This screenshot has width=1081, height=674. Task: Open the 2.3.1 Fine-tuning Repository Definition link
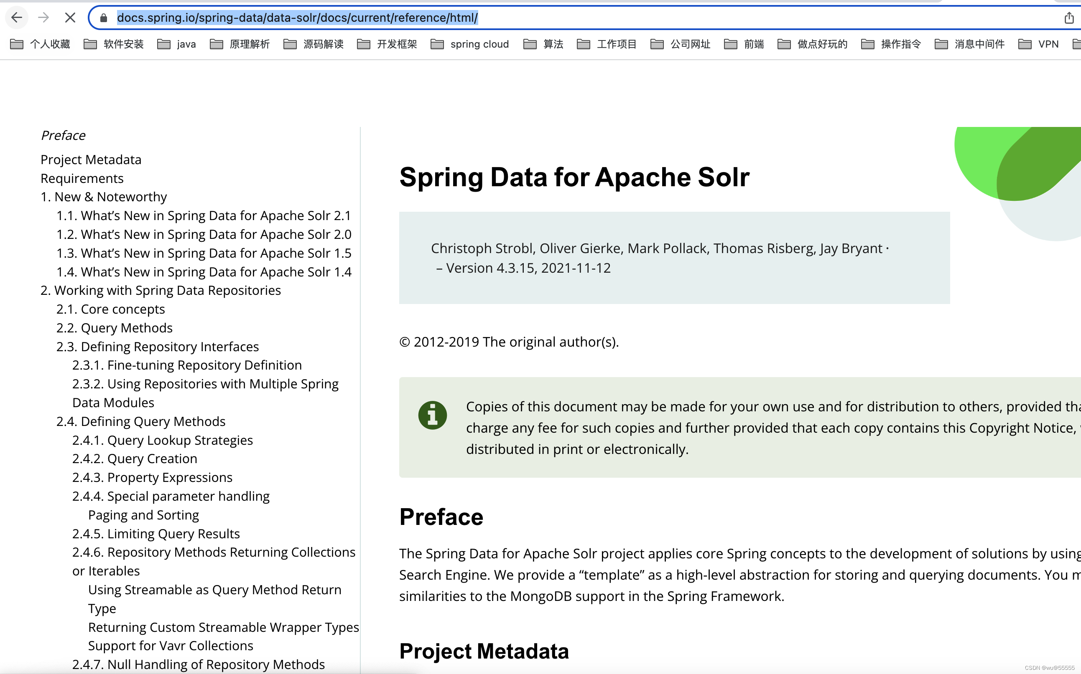tap(187, 365)
